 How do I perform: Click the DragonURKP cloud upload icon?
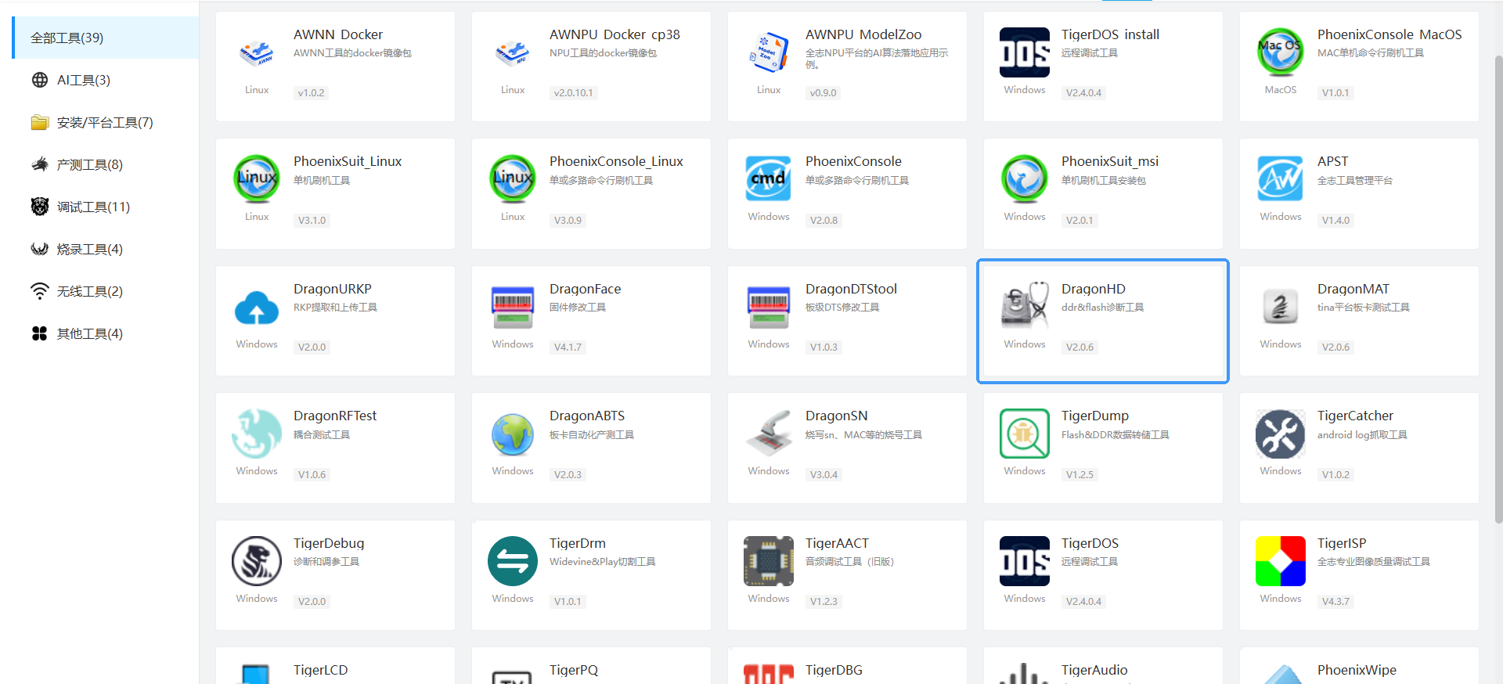pos(256,308)
